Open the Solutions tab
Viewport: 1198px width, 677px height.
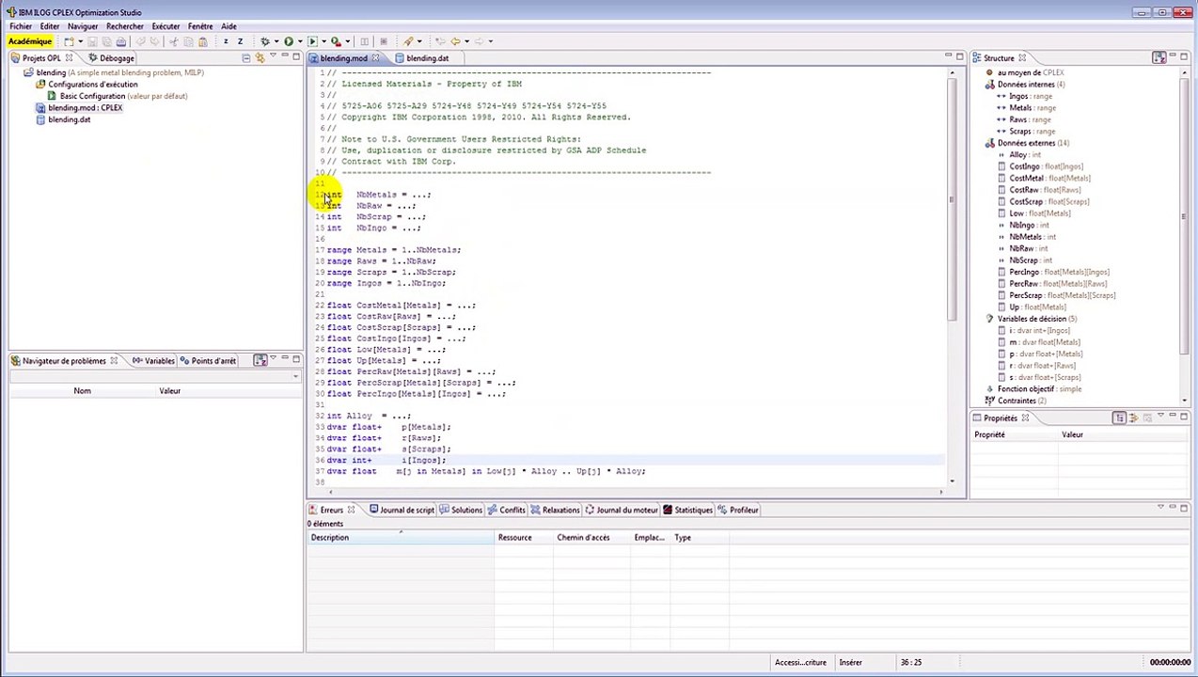click(461, 510)
